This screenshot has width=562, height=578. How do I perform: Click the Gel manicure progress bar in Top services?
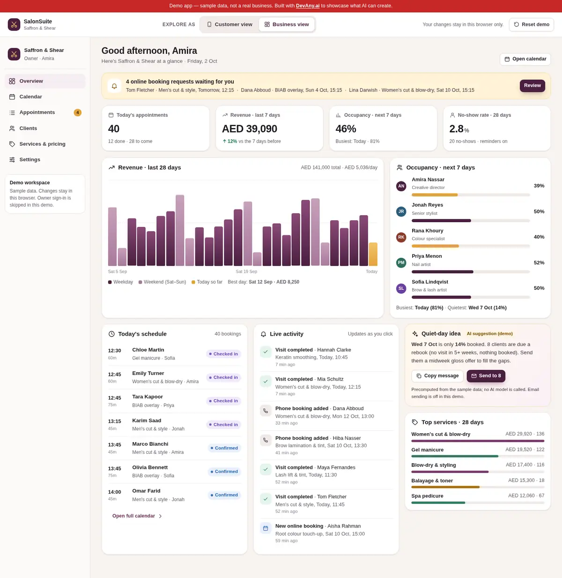[478, 456]
